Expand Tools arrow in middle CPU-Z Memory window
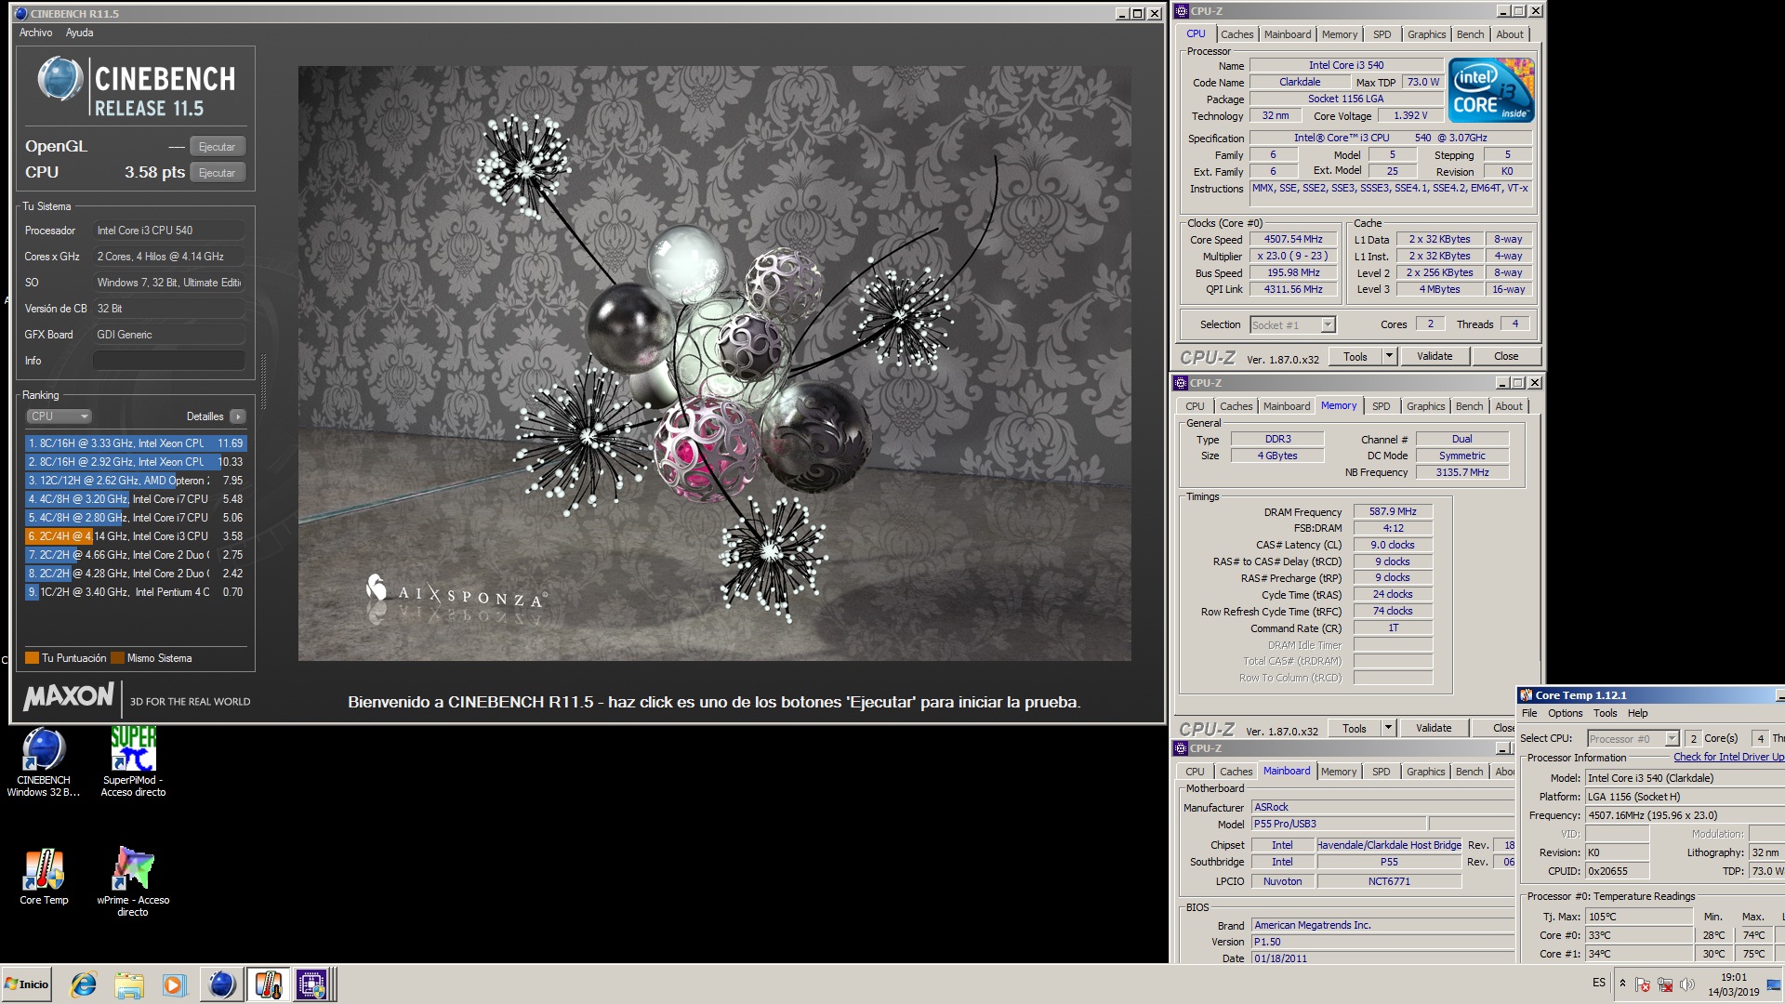 point(1388,728)
